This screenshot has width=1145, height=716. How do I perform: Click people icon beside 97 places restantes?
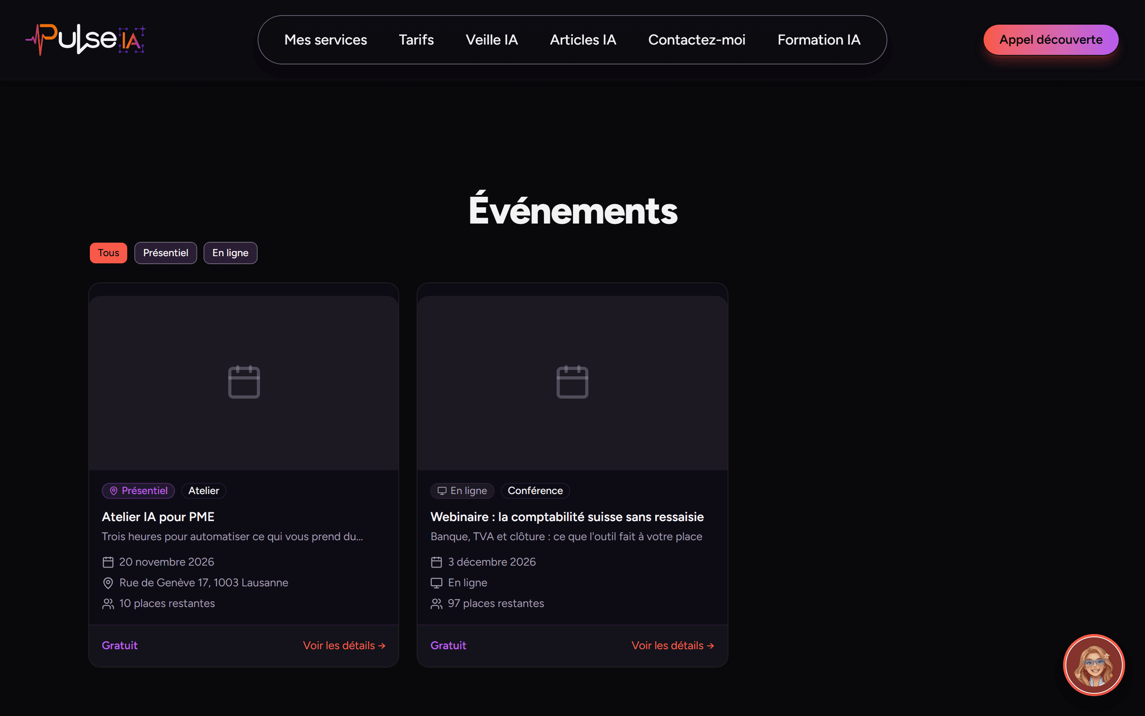tap(436, 604)
